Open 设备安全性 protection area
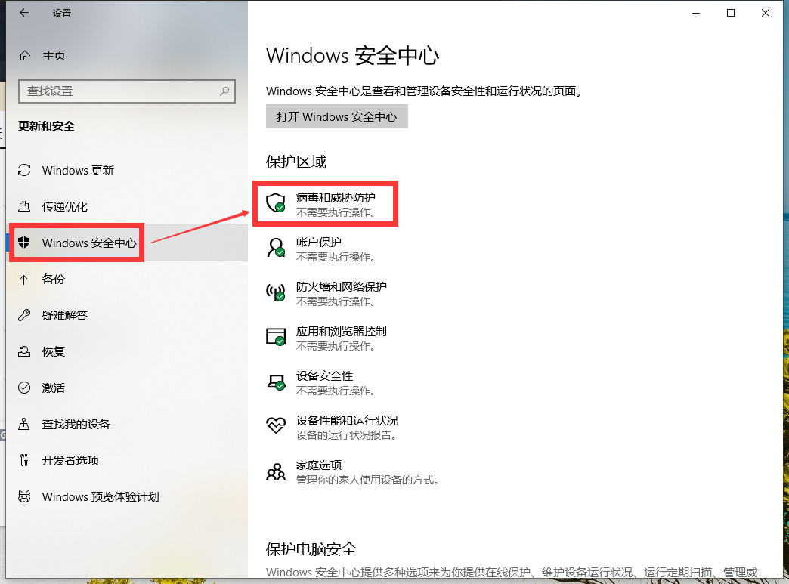This screenshot has height=584, width=789. (322, 382)
